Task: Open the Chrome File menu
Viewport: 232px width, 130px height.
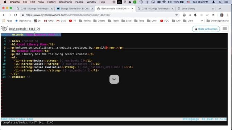Action: (25, 2)
